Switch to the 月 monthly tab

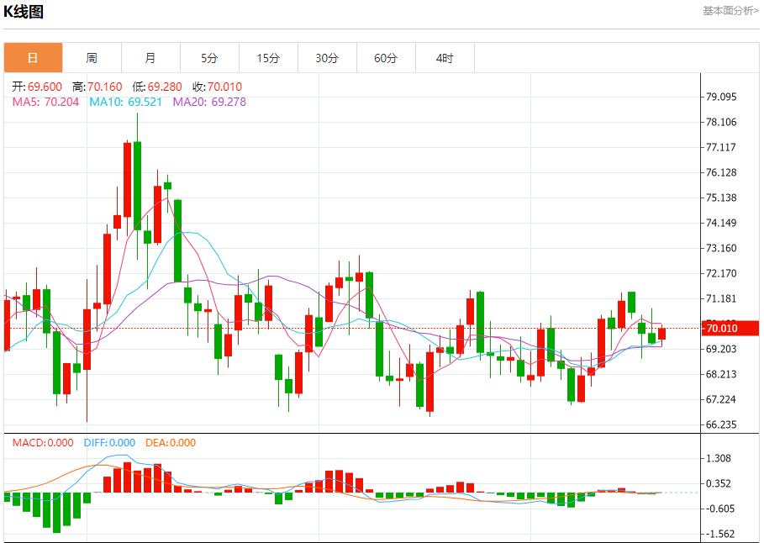pos(150,58)
